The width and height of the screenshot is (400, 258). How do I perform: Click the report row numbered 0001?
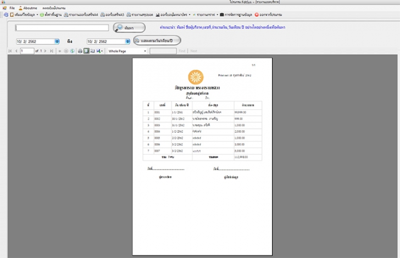click(x=202, y=112)
